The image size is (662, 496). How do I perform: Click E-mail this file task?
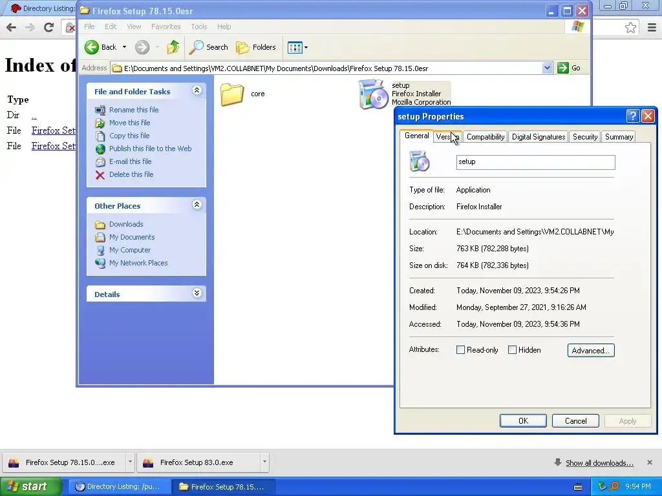point(130,161)
